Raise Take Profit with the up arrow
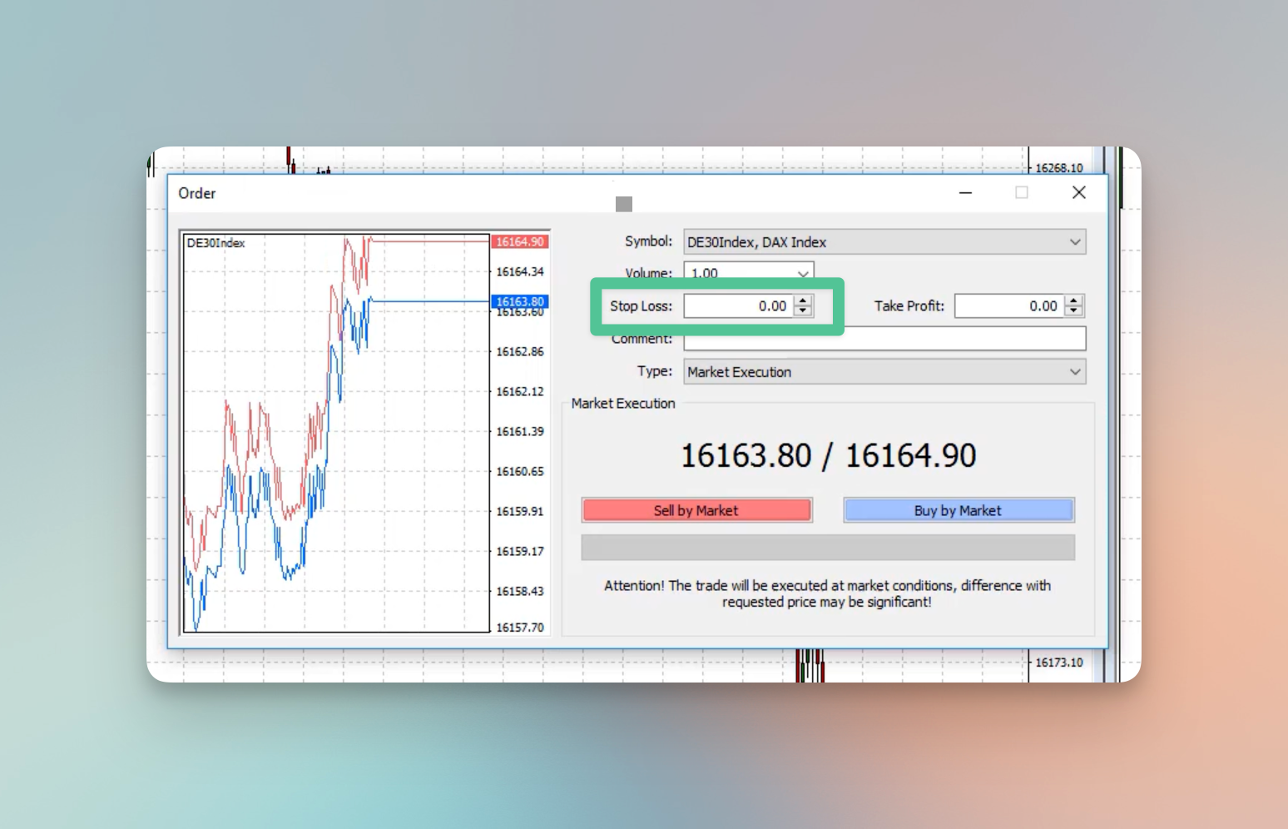 click(x=1074, y=300)
